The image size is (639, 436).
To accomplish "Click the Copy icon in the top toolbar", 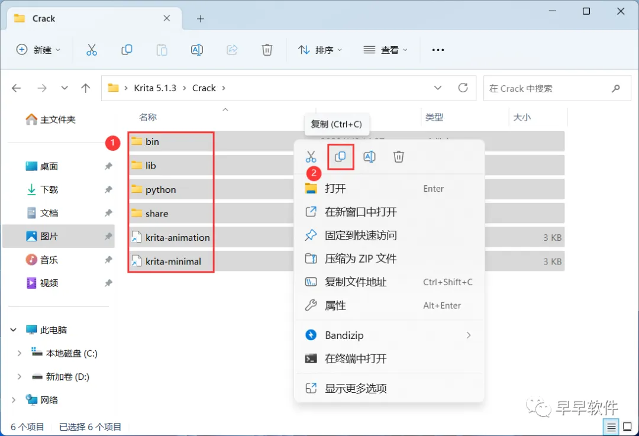I will 127,50.
